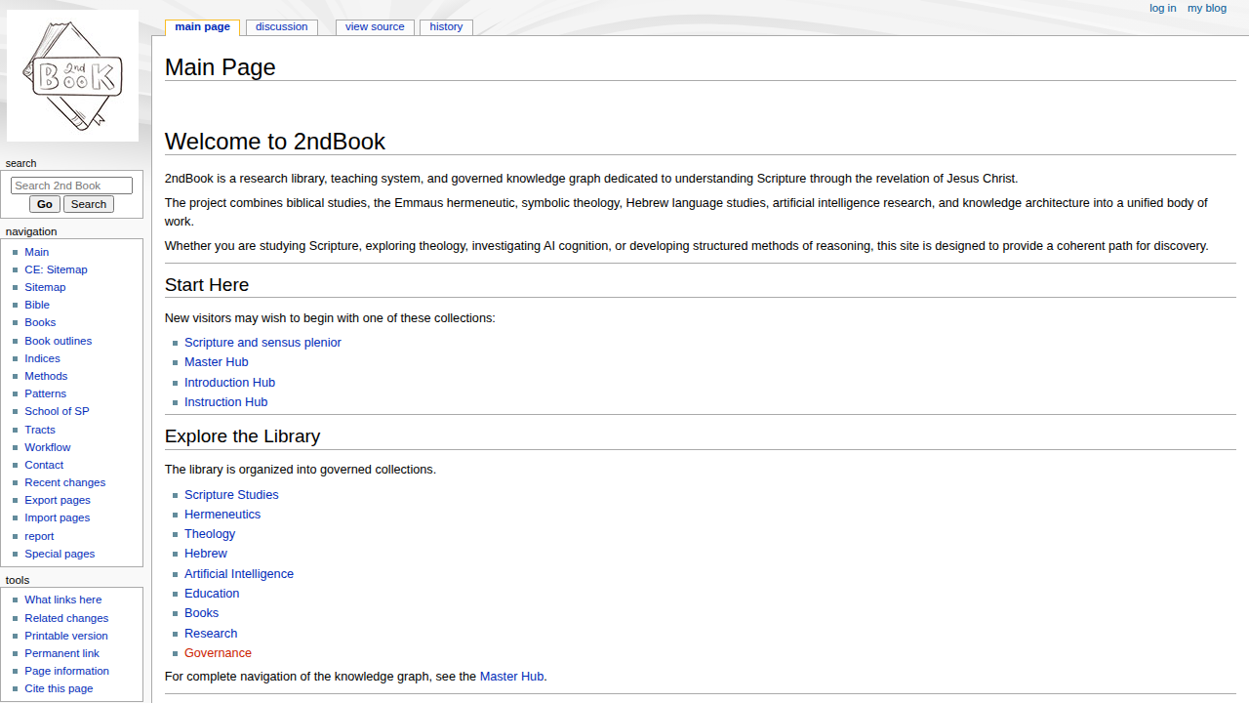This screenshot has width=1249, height=703.
Task: Open Introduction Hub link
Action: tap(229, 383)
